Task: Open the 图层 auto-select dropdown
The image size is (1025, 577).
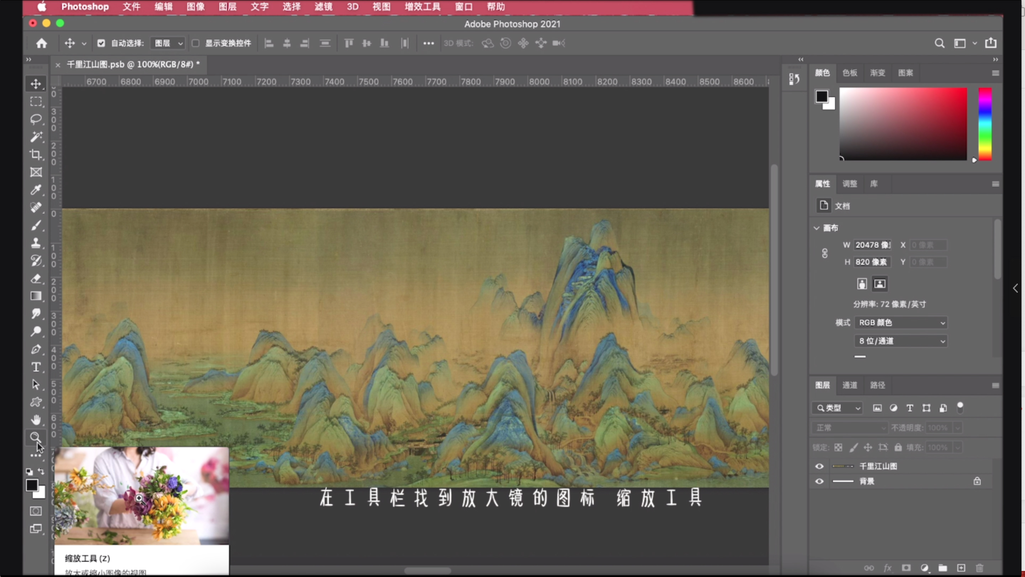Action: (168, 43)
